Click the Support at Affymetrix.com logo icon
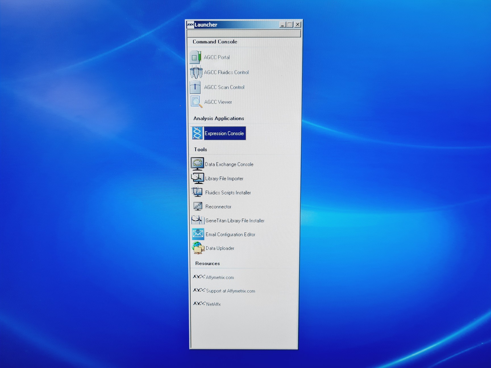 [199, 290]
